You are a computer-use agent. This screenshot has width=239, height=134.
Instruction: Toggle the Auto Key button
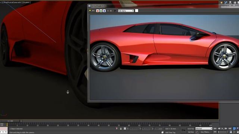191,129
